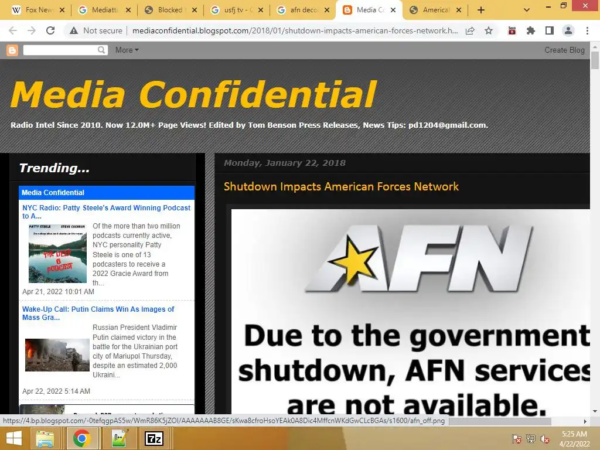Switch to the Blocked tab
The image size is (600, 450).
(166, 10)
